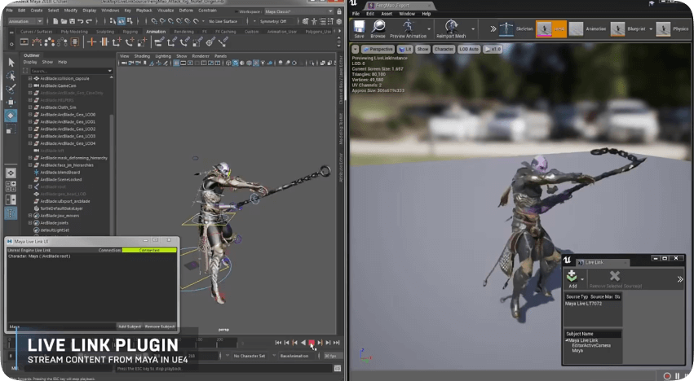Select the arrow Select tool in Maya's toolbox
Image resolution: width=694 pixels, height=381 pixels.
(11, 63)
